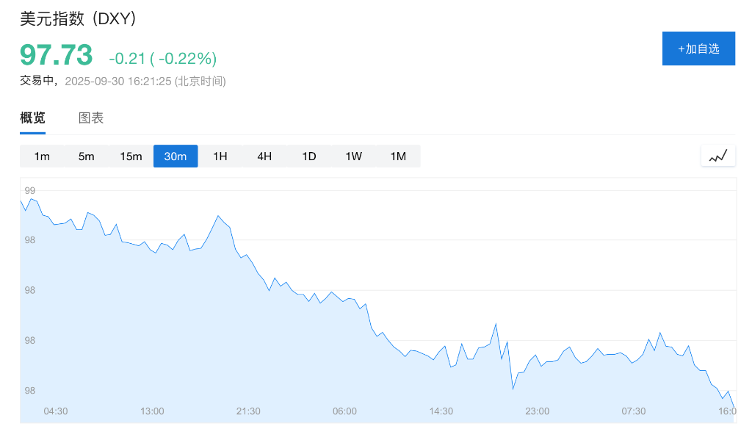Screen dimensions: 752x426
Task: Reselect the 概览 tab
Action: point(32,118)
